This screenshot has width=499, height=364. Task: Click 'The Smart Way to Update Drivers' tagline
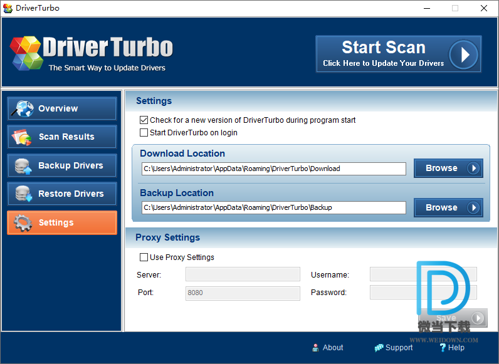(x=107, y=68)
